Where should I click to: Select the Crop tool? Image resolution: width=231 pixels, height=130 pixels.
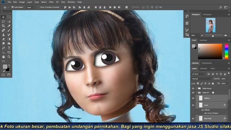point(3,26)
